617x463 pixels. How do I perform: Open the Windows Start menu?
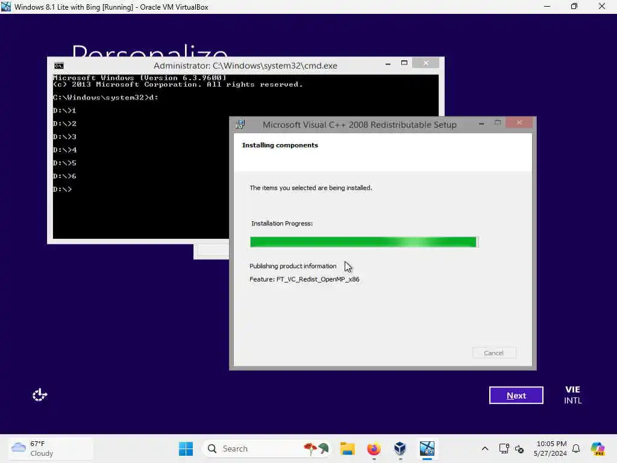coord(186,449)
